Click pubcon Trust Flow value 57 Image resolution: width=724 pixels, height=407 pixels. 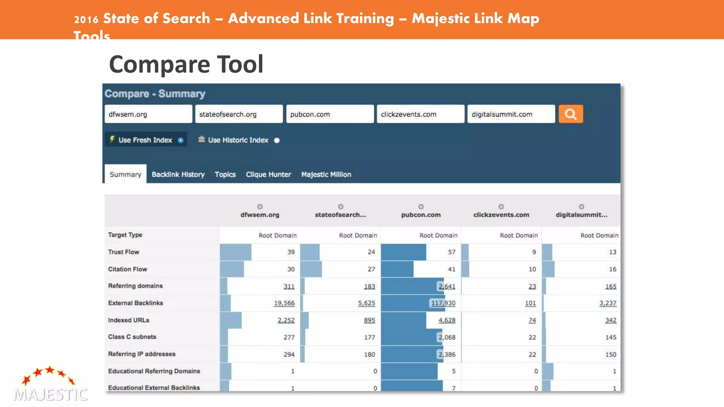pos(452,252)
